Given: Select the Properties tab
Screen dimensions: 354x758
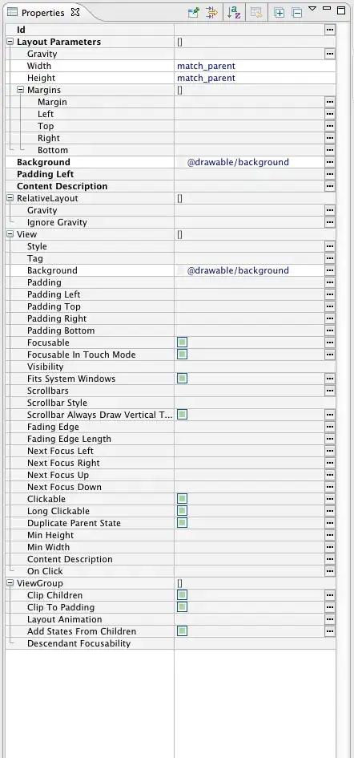Looking at the screenshot, I should (x=43, y=13).
